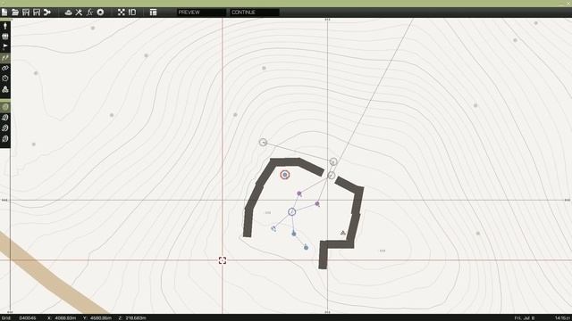Click the New mission file icon
572x321 pixels.
coord(4,12)
